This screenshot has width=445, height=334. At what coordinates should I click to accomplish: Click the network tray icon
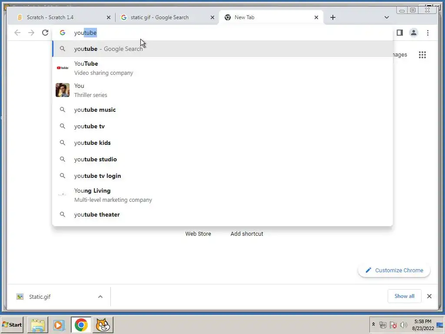pos(382,324)
